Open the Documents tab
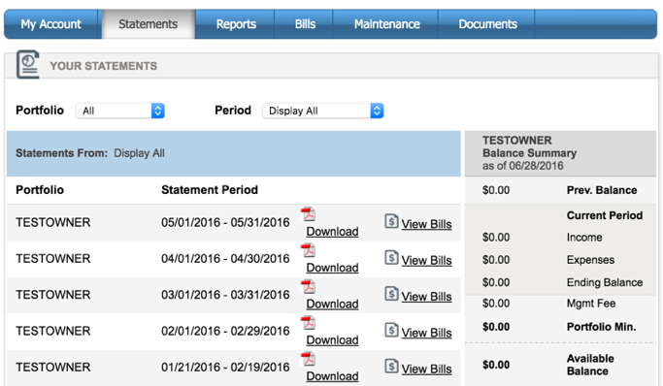Viewport: 663px width, 386px height. [x=487, y=24]
